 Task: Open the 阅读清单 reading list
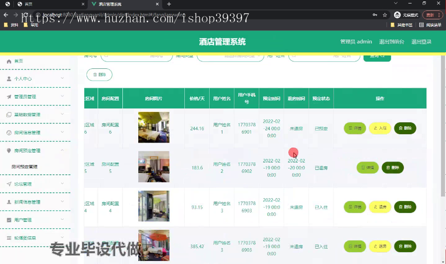tap(430, 25)
